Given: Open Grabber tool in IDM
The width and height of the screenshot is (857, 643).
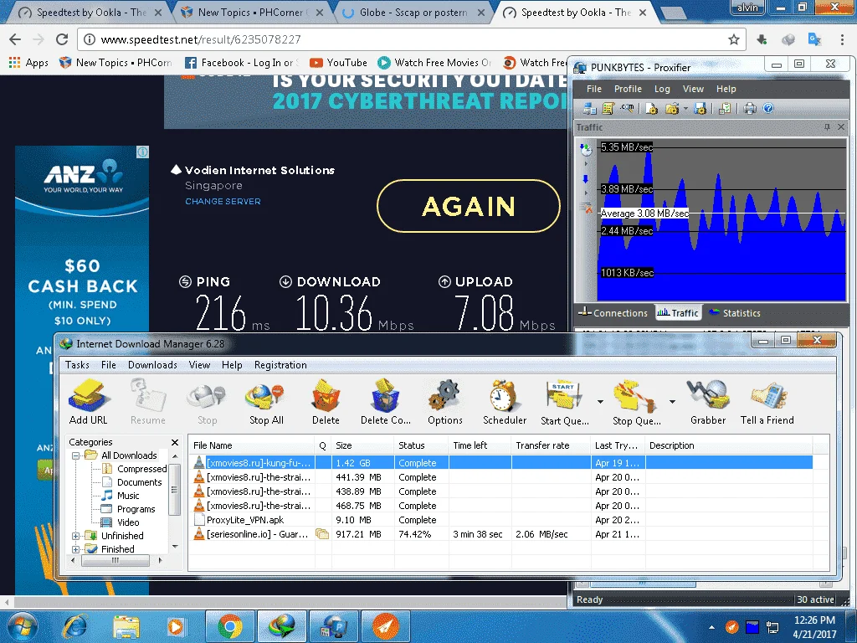Looking at the screenshot, I should pos(708,402).
